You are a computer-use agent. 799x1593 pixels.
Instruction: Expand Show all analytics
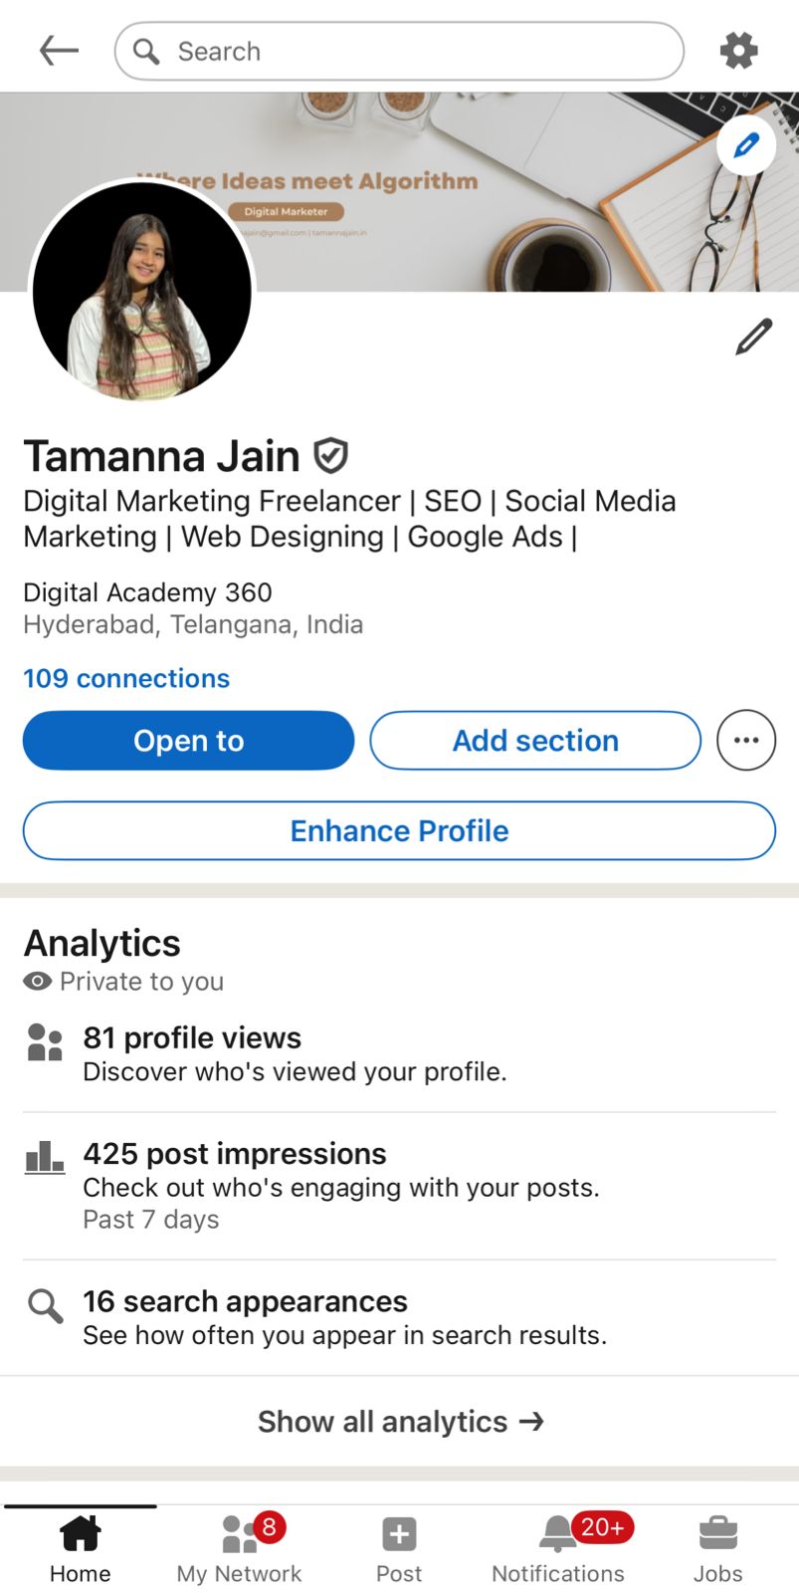click(x=399, y=1422)
